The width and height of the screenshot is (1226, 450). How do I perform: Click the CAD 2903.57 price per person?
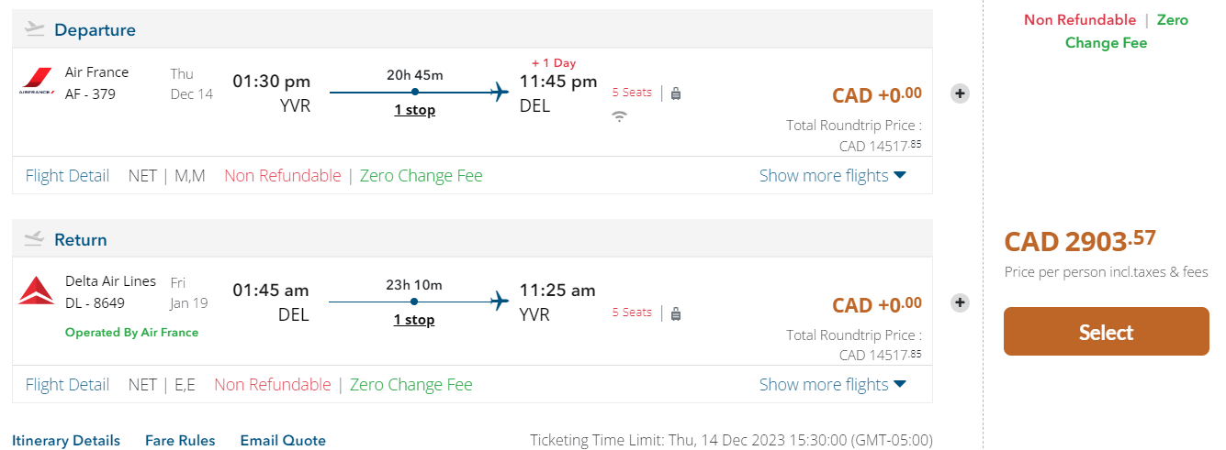tap(1079, 241)
